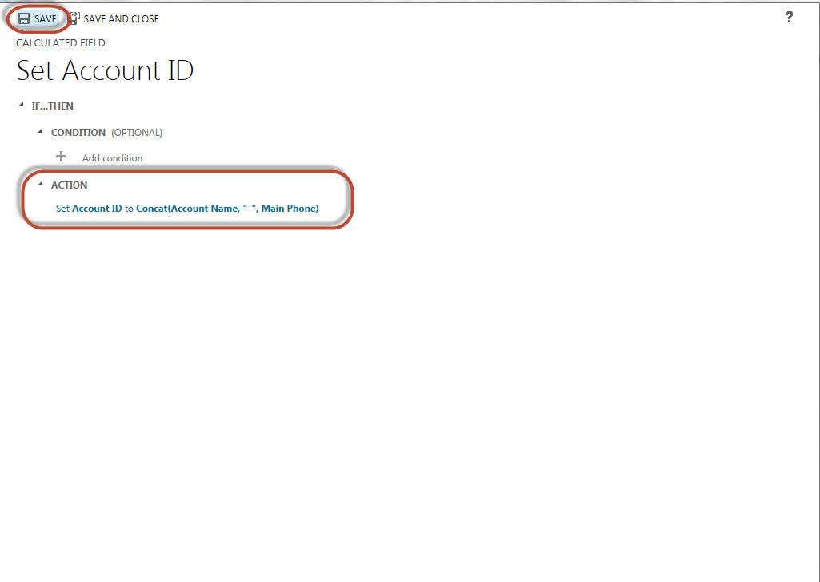
Task: Click the floppy disk Save icon
Action: 24,18
